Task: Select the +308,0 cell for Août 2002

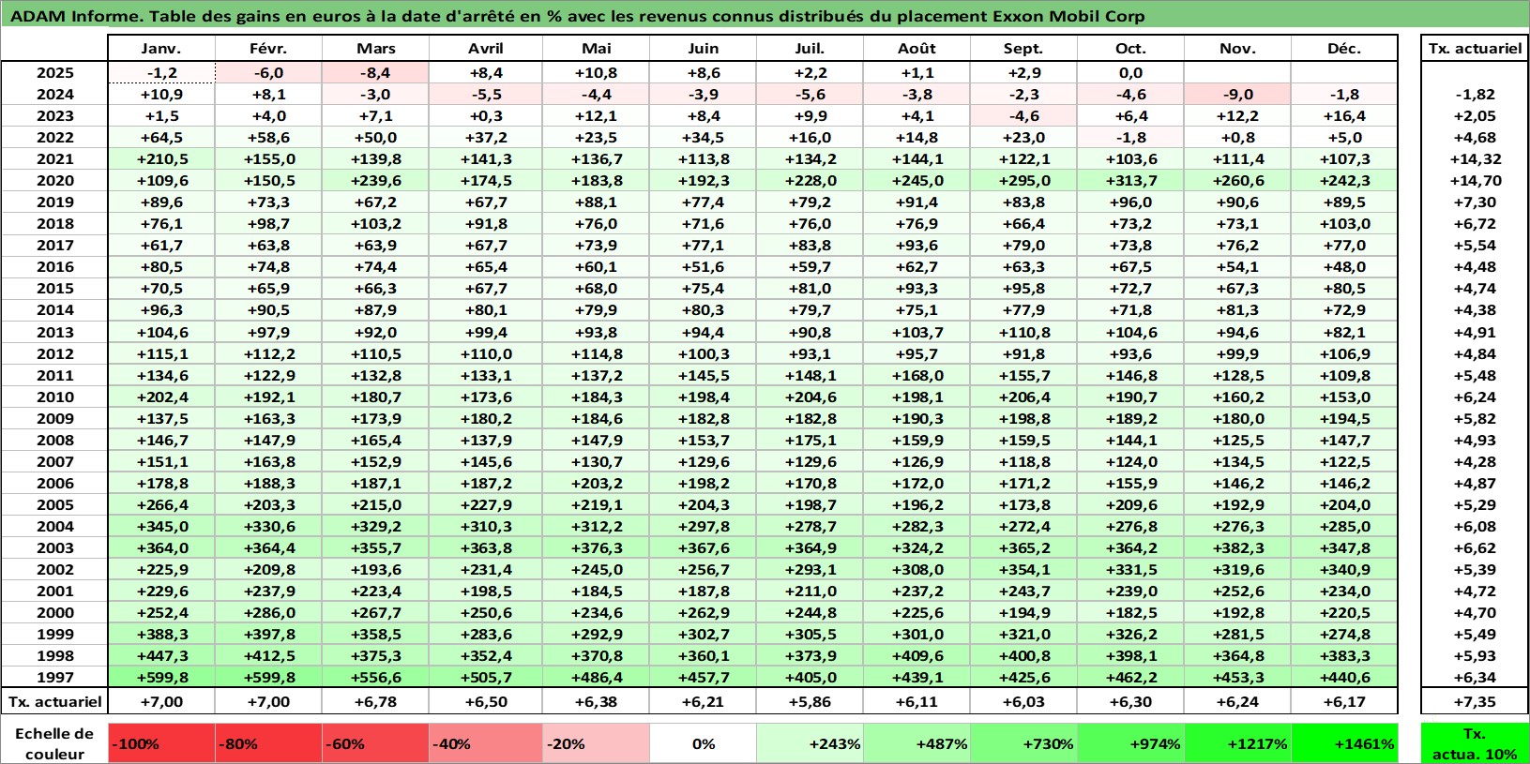Action: point(916,569)
